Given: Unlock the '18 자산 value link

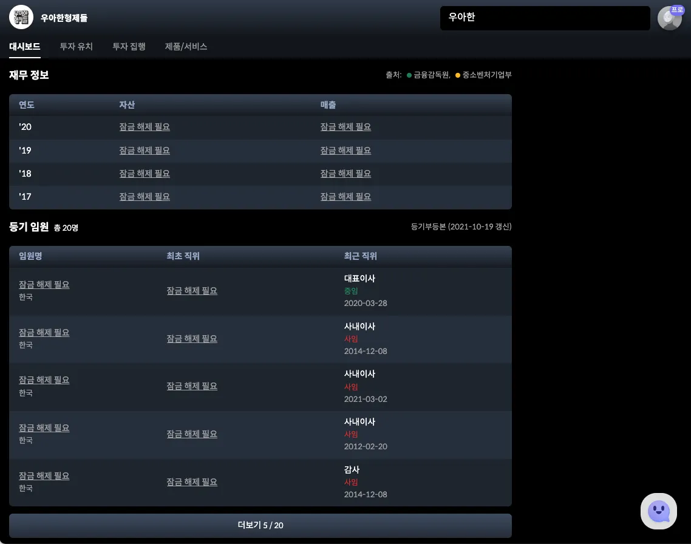Looking at the screenshot, I should pos(145,174).
